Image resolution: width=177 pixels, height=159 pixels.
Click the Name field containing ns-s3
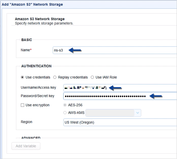pyautogui.click(x=115, y=50)
